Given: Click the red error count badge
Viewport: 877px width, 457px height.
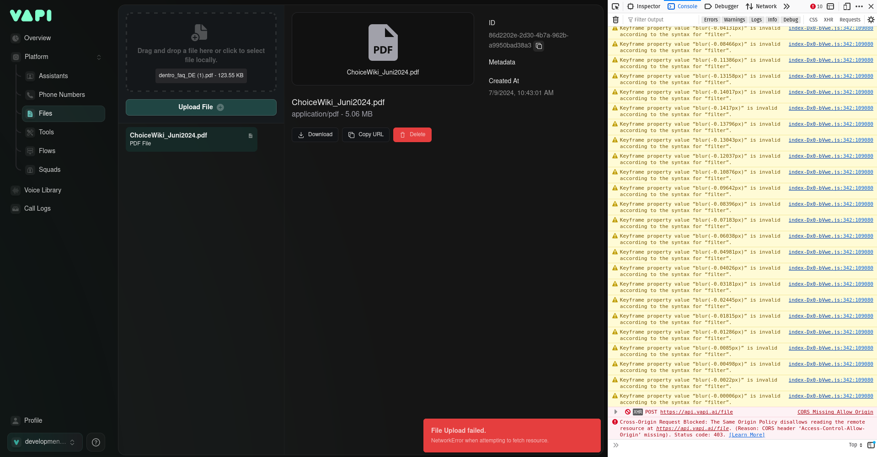Looking at the screenshot, I should 816,6.
